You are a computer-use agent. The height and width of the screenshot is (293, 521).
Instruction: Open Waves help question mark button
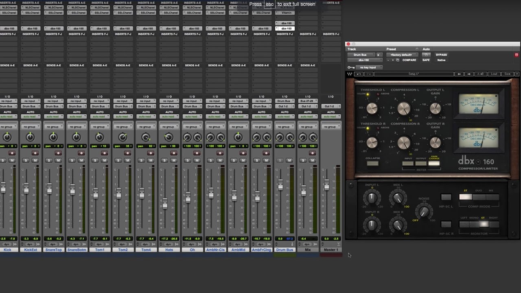517,74
